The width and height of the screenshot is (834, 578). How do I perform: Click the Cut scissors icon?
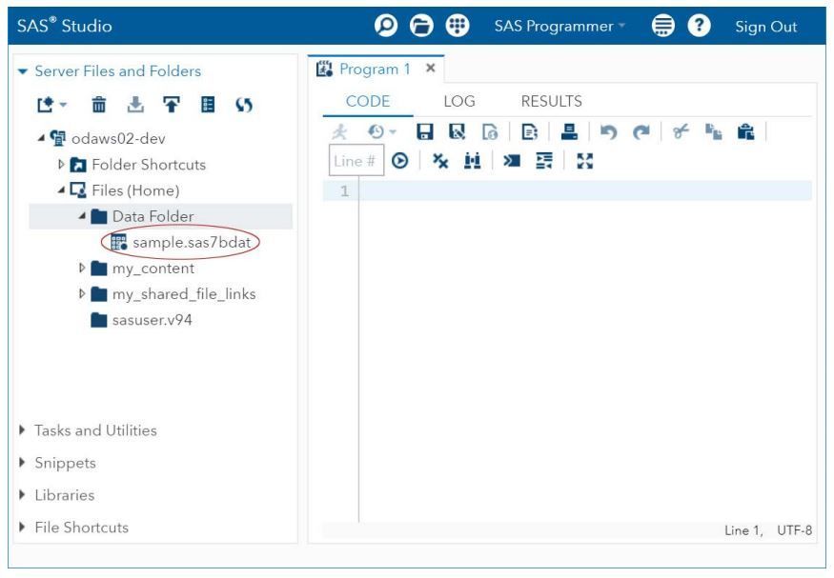(681, 131)
